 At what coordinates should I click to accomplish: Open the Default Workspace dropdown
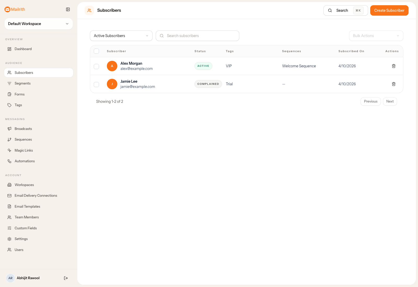38,24
